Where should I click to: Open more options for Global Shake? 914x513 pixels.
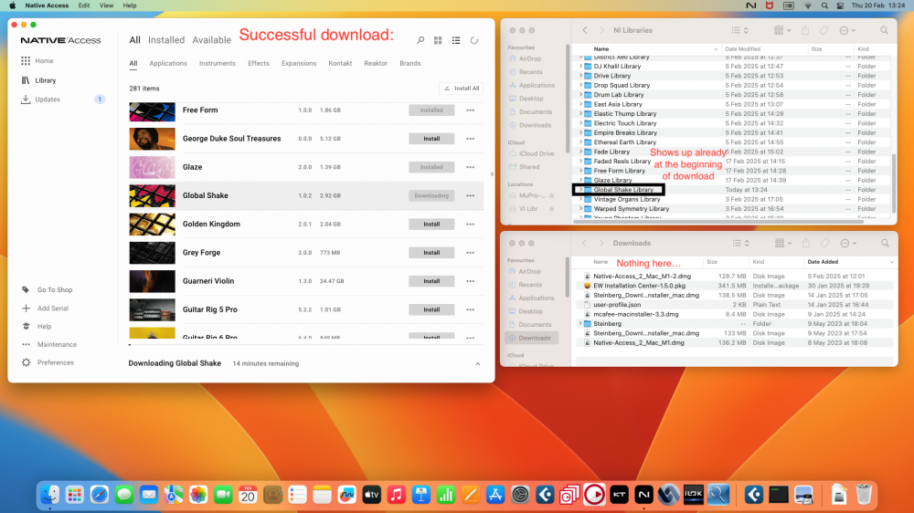click(470, 195)
